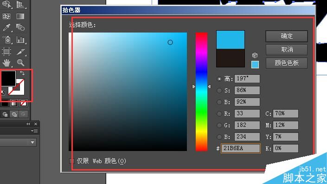Click the small web-safe blue swatch
Image resolution: width=327 pixels, height=184 pixels.
click(x=255, y=65)
